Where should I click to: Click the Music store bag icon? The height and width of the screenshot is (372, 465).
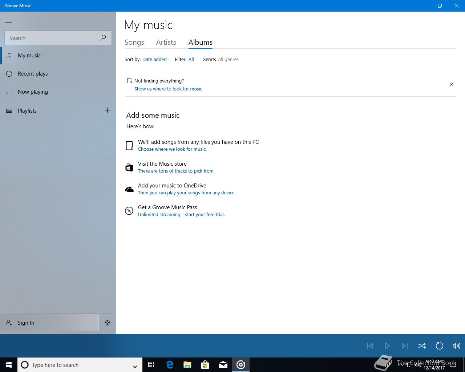point(129,167)
